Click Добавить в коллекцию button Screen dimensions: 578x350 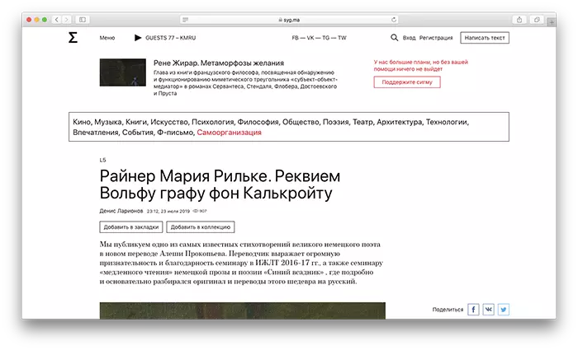point(201,226)
